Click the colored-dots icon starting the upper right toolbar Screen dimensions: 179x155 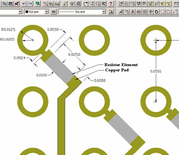click(x=121, y=3)
